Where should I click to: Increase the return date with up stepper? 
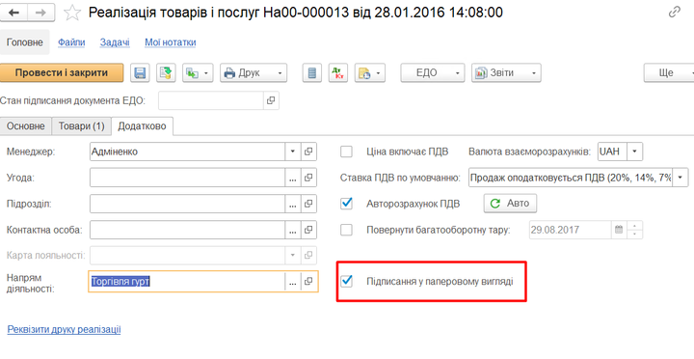click(635, 226)
